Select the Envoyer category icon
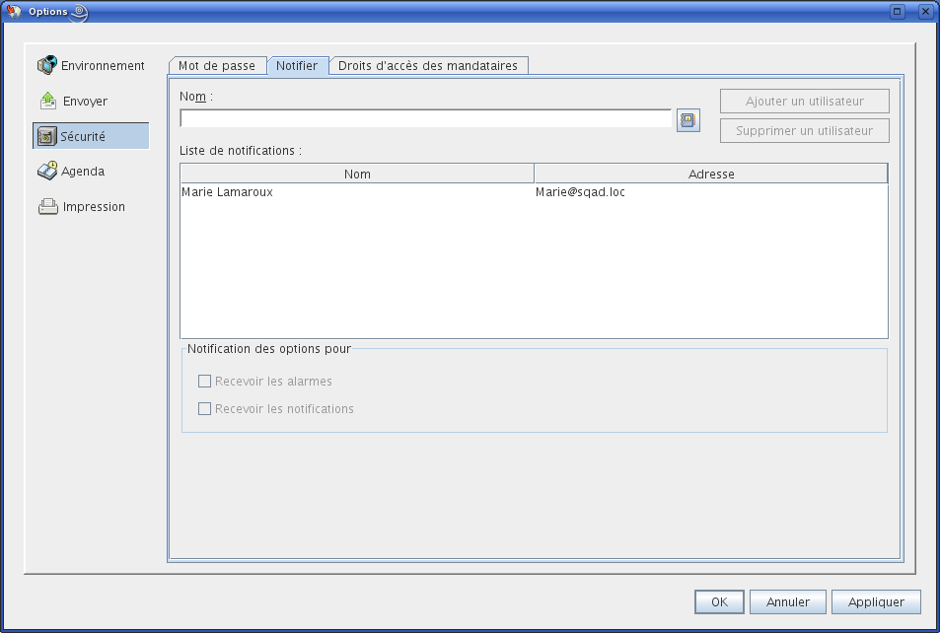940x633 pixels. [x=46, y=100]
